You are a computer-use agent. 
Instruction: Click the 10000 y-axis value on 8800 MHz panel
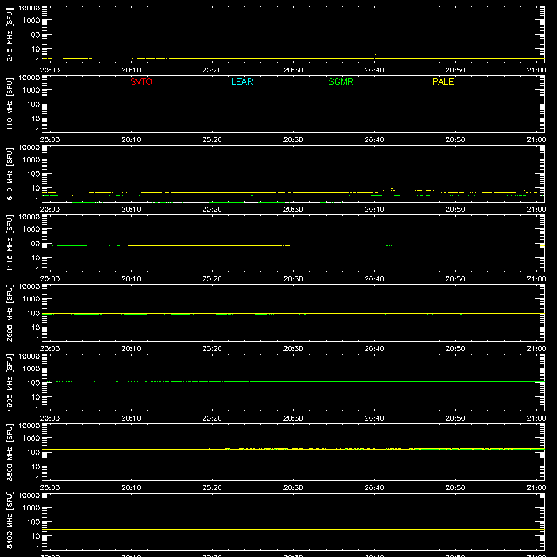29,426
